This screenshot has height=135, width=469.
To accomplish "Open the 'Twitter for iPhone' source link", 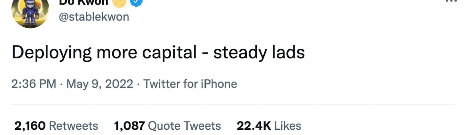I will [x=190, y=84].
